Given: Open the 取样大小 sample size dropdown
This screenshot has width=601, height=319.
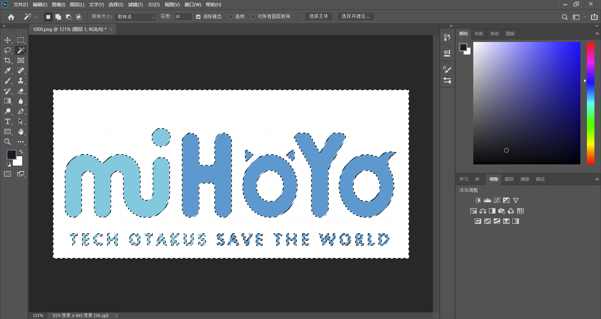Looking at the screenshot, I should pos(135,17).
